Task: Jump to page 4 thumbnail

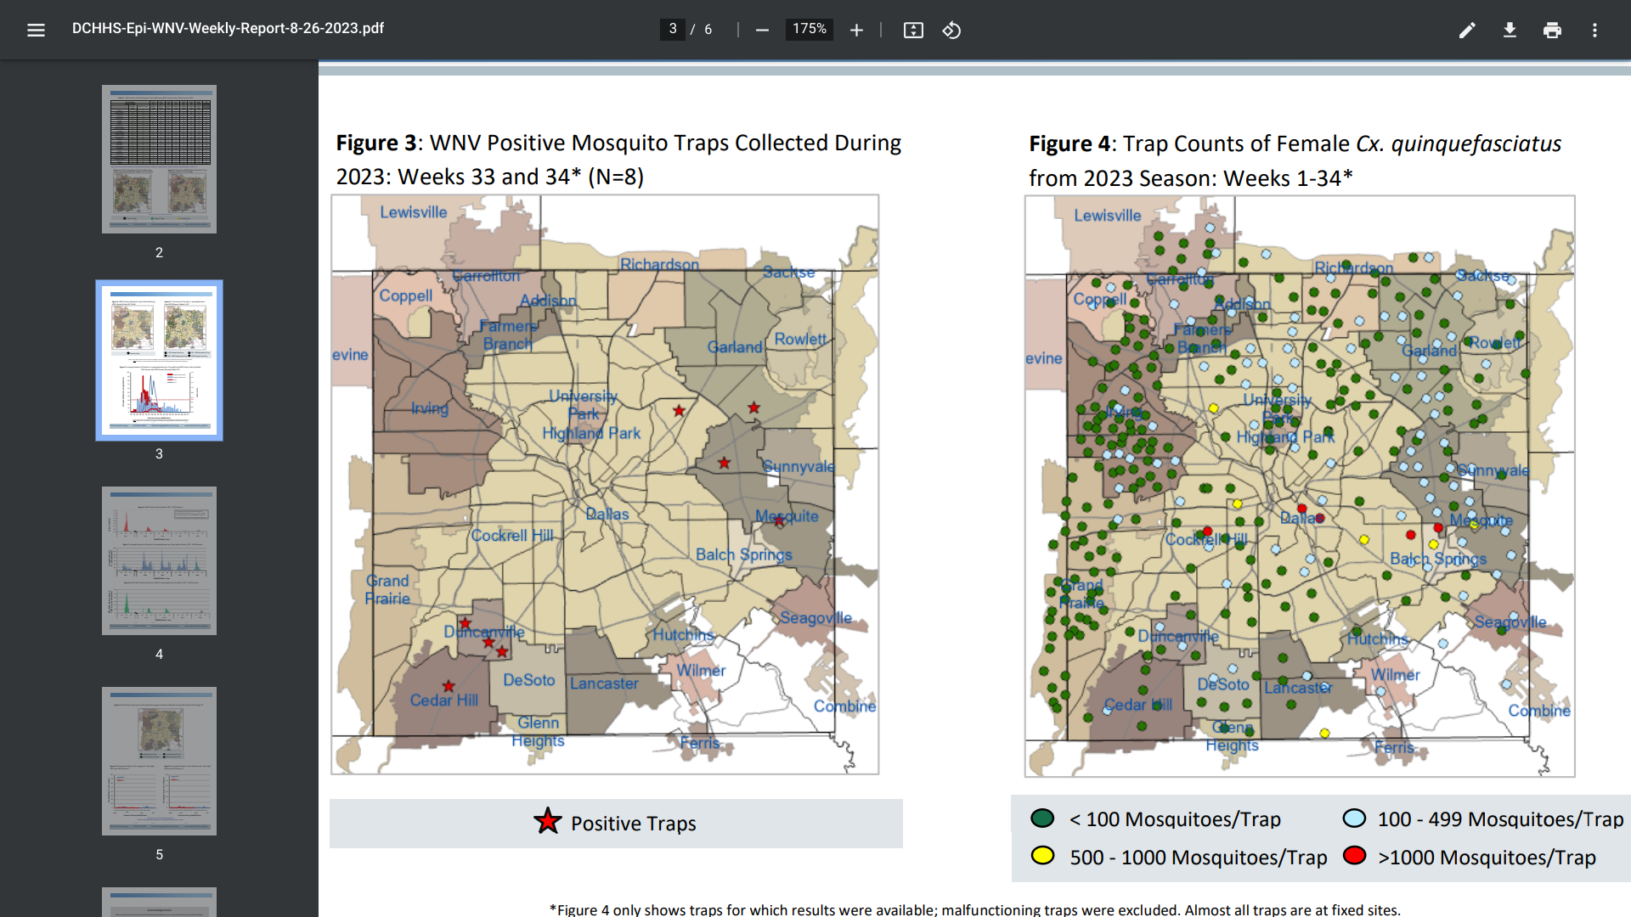Action: [159, 560]
